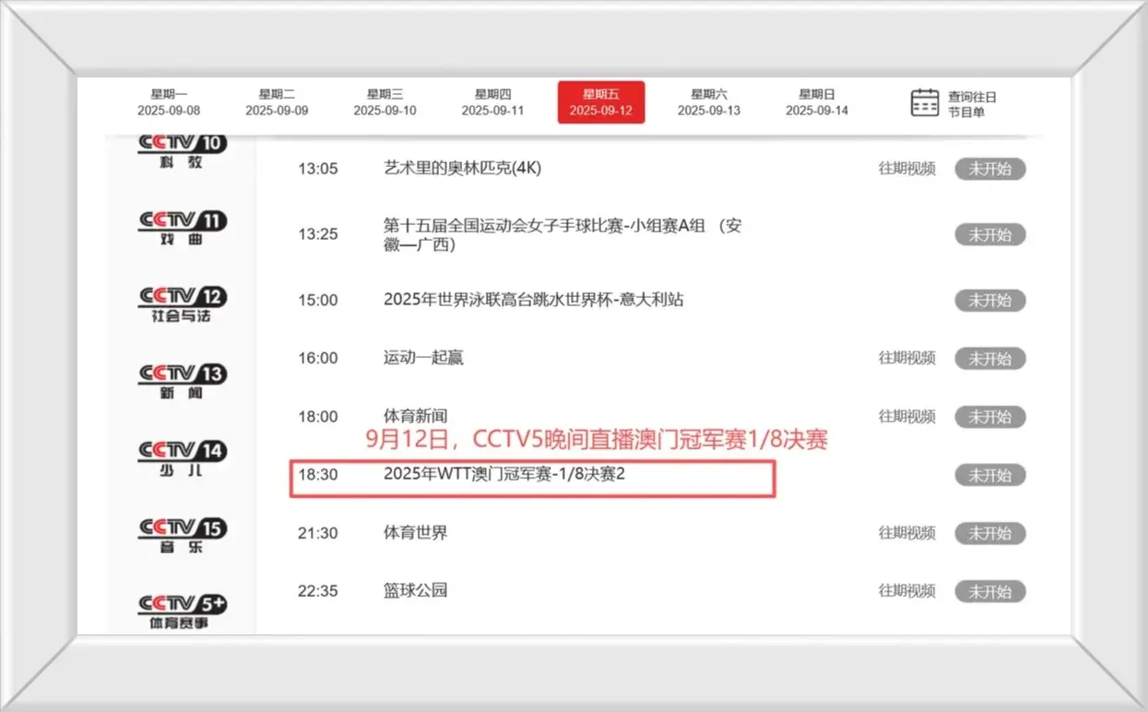Switch to 星期日 2025-09-14 tab

click(817, 102)
